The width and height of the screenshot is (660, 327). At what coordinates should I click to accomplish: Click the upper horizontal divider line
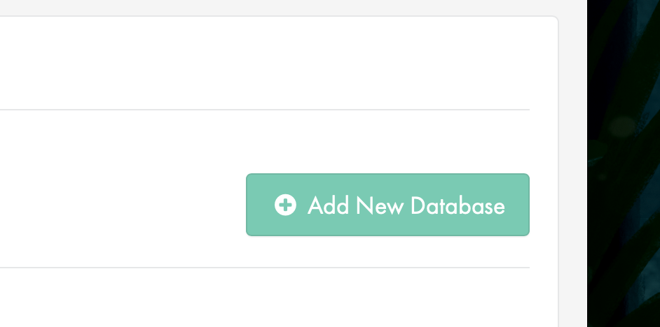(x=265, y=110)
